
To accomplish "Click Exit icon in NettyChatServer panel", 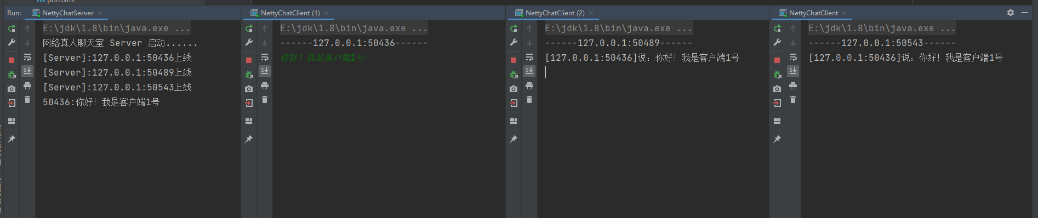I will [x=12, y=103].
